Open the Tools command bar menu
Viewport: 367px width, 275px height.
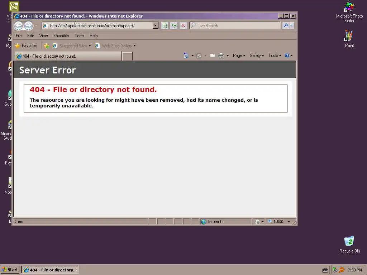click(275, 56)
